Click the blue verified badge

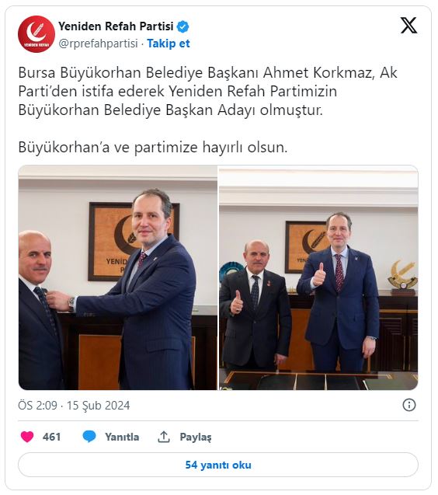182,26
